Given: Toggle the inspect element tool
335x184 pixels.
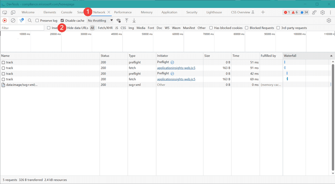Looking at the screenshot, I should (5, 12).
